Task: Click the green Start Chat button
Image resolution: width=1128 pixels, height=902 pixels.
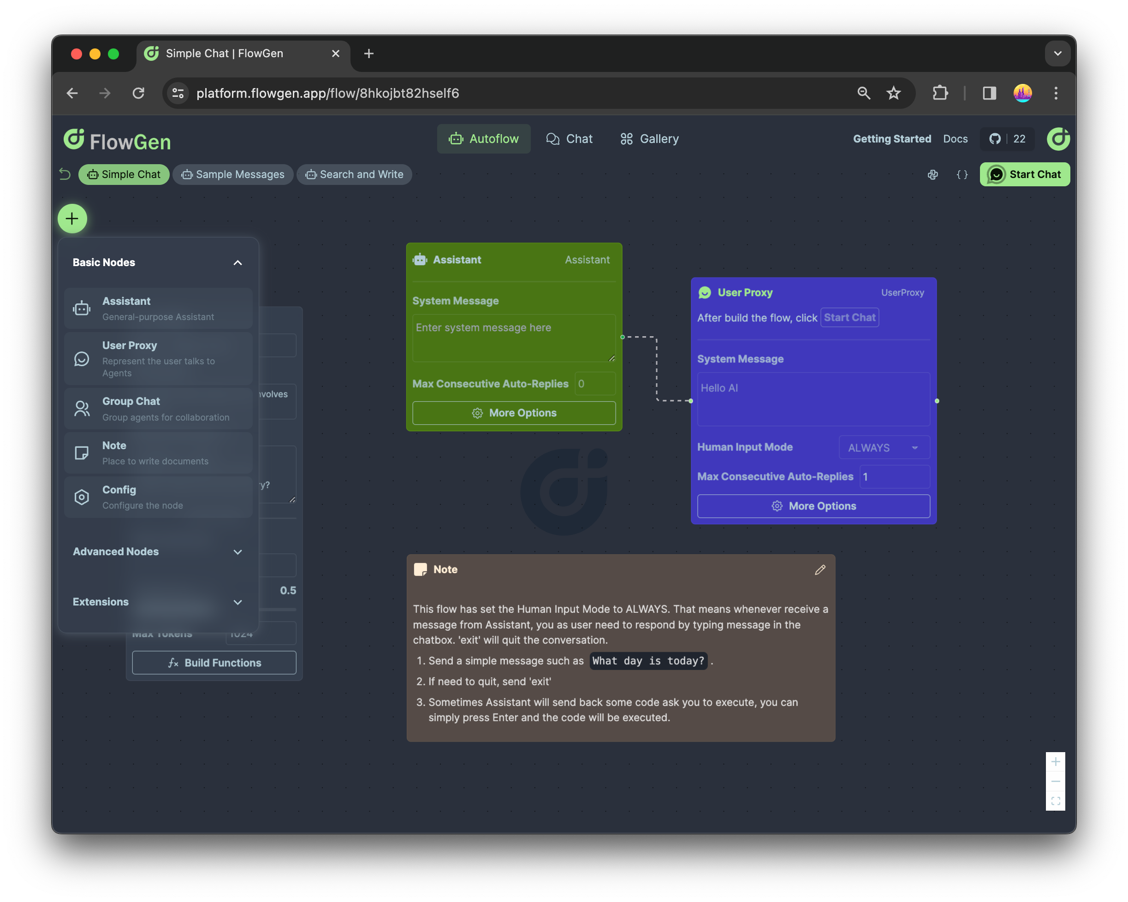Action: [x=1024, y=175]
